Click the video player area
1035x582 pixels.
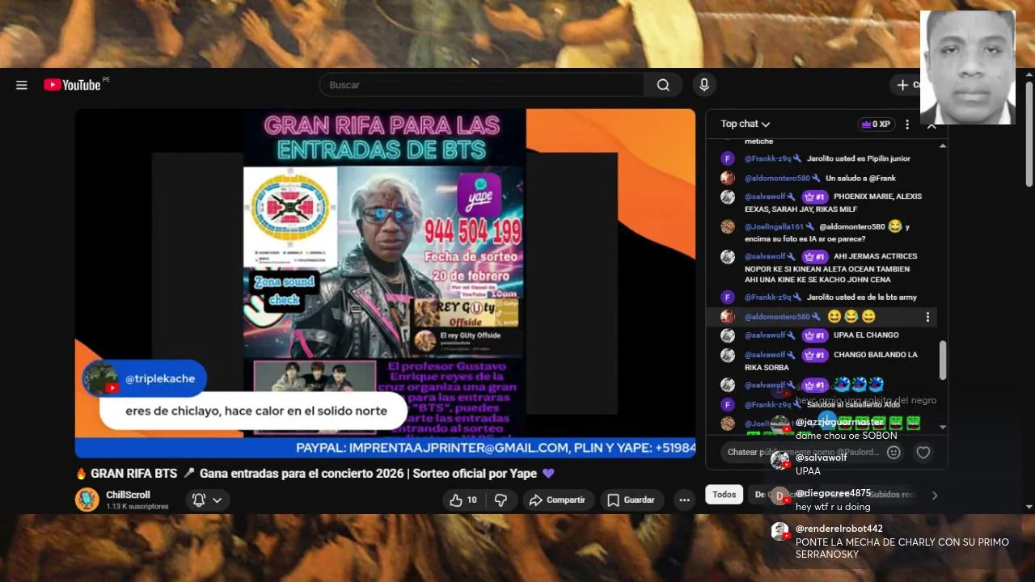pos(385,283)
